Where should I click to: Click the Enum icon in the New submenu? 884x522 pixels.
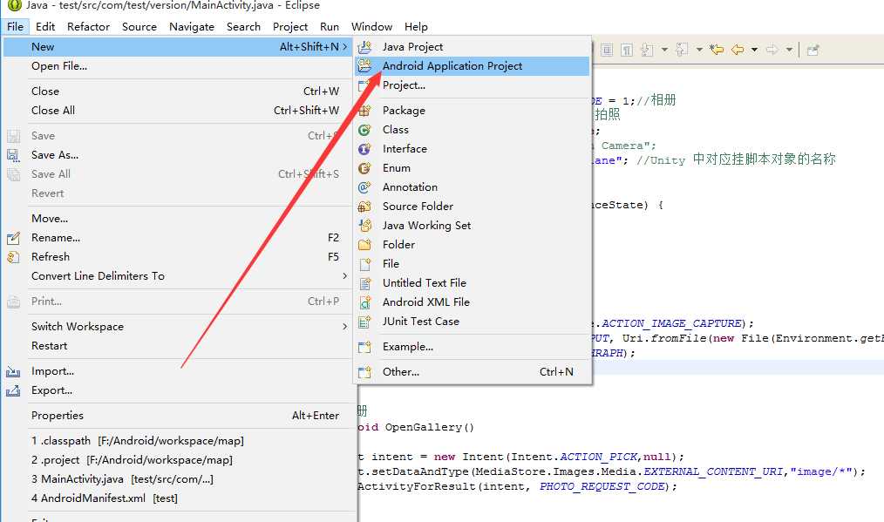click(364, 168)
